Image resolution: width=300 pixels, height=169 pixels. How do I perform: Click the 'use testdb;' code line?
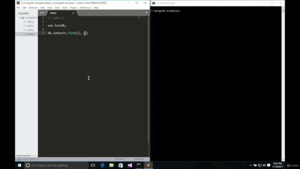tap(57, 25)
